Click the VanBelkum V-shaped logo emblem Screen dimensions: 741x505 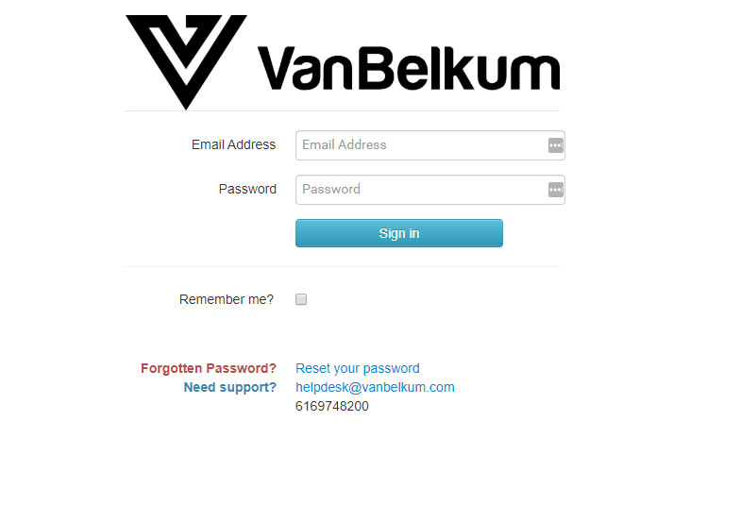click(x=186, y=61)
